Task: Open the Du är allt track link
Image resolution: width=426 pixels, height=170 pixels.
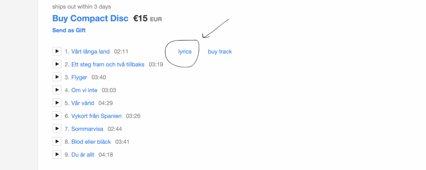Action: point(83,155)
